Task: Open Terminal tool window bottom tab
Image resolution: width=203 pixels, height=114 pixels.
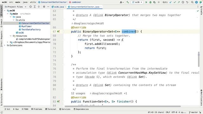Action: click(x=51, y=109)
